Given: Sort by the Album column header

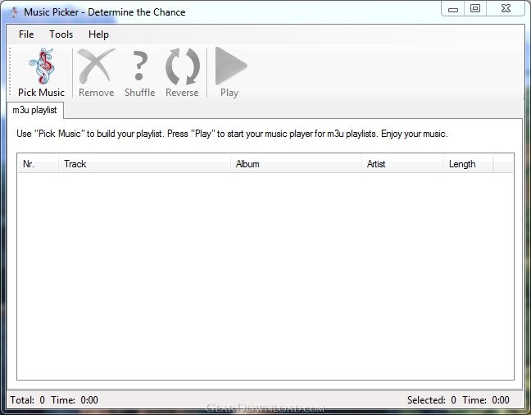Looking at the screenshot, I should point(296,164).
